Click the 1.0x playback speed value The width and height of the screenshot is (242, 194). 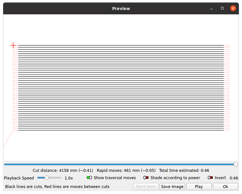(69, 178)
